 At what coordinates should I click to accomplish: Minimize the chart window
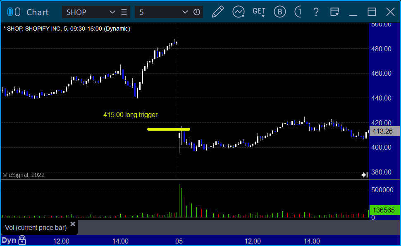point(353,15)
